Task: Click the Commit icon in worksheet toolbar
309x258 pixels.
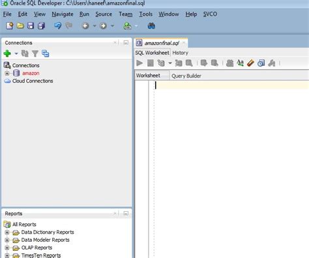Action: pos(204,63)
